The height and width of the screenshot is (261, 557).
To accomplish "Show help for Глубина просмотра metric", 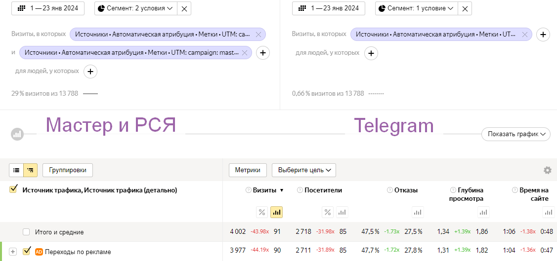I will point(453,190).
